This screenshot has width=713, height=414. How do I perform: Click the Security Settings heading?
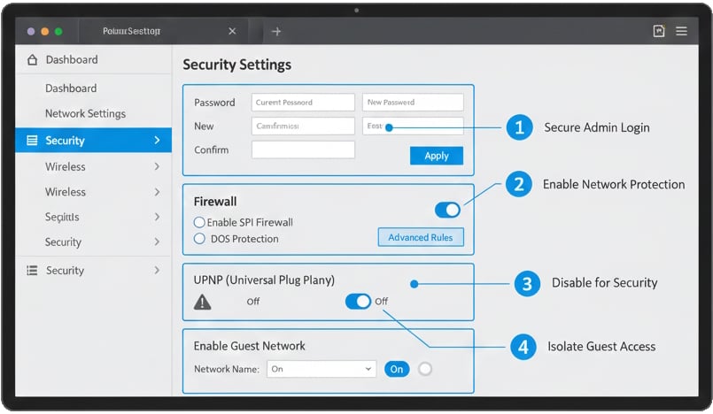point(236,65)
